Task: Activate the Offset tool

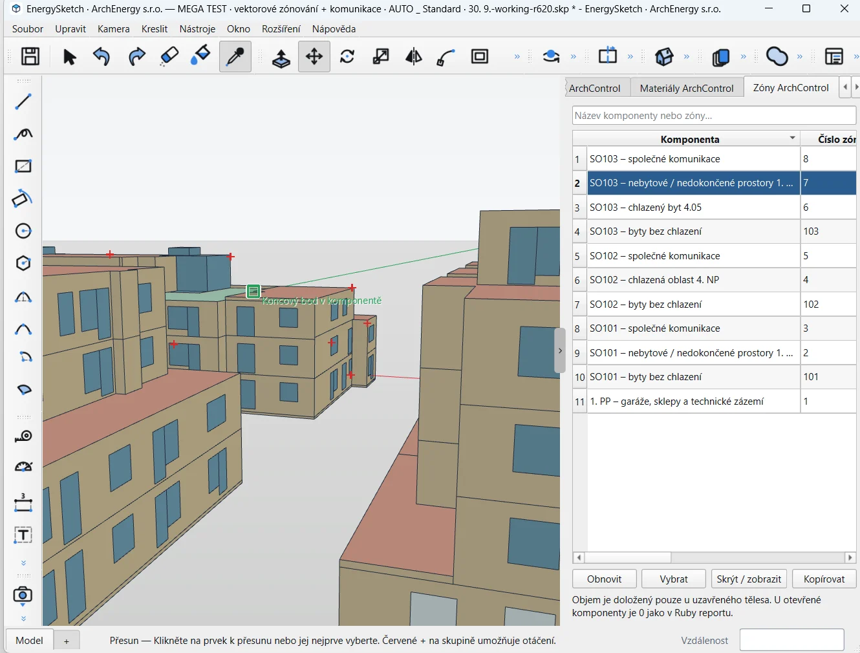Action: (480, 57)
